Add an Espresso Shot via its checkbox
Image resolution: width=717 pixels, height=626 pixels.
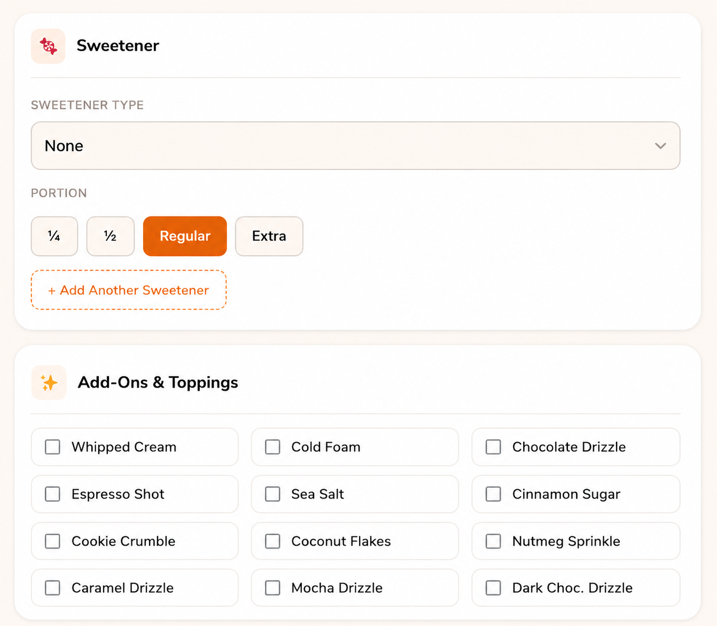click(x=52, y=494)
